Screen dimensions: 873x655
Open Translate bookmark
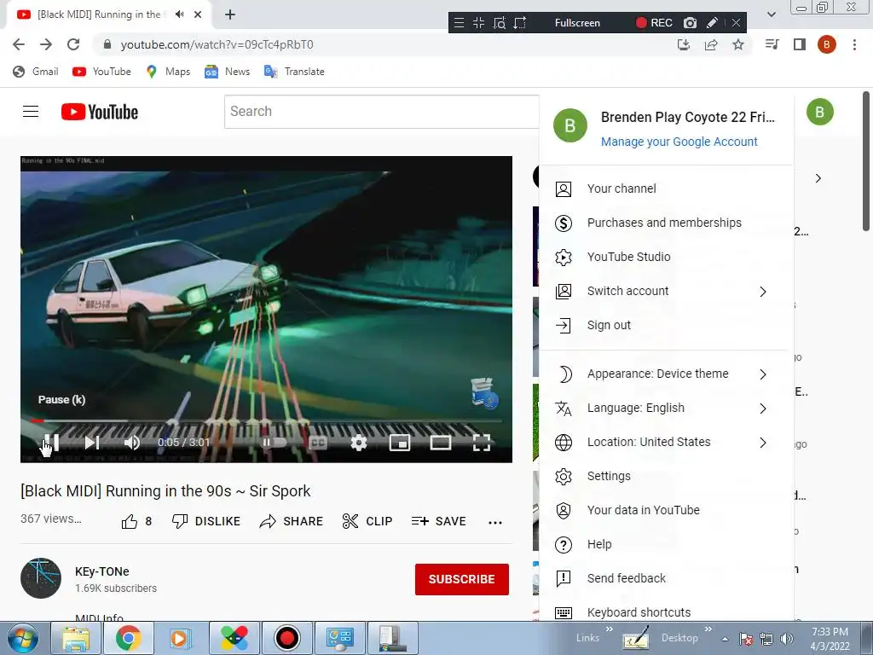click(294, 72)
